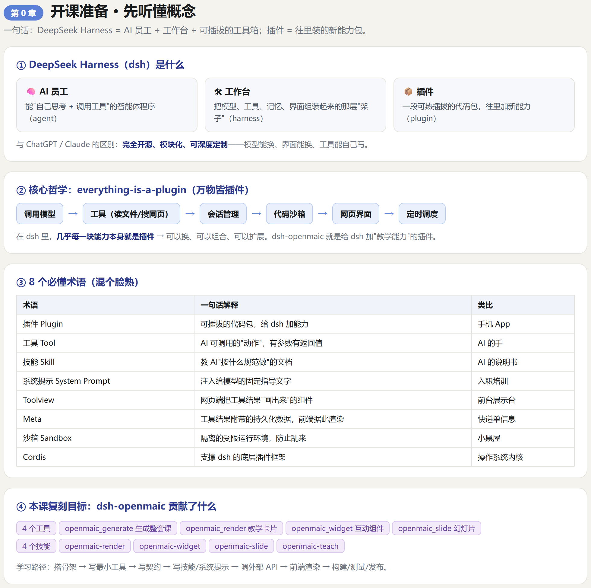
Task: Click the openmaic-widget skill tag
Action: coord(170,546)
